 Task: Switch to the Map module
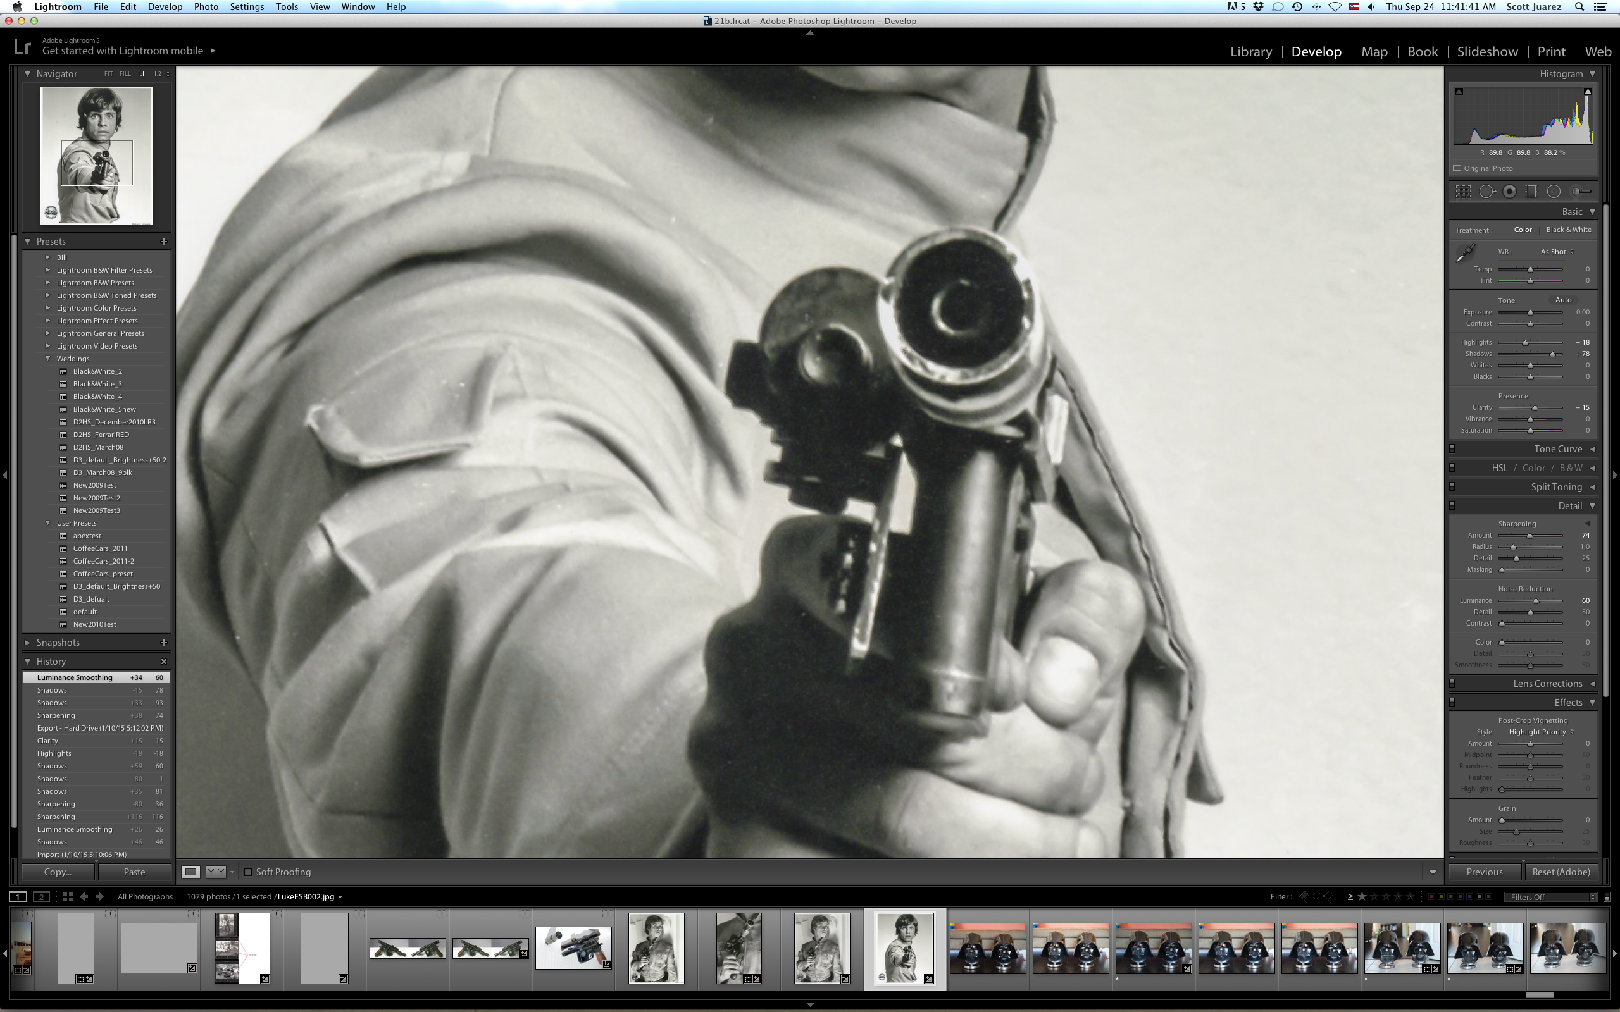point(1374,51)
